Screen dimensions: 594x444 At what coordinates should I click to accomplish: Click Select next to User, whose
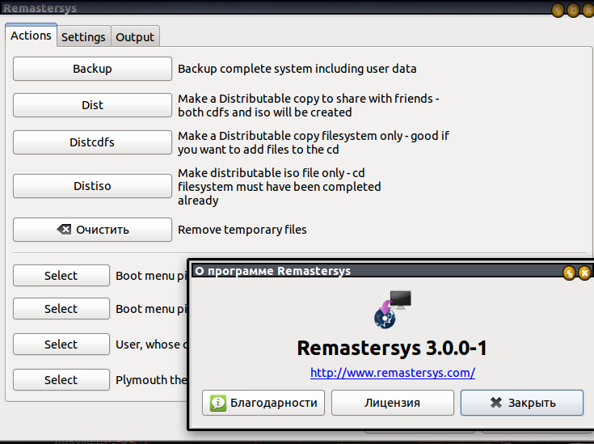click(61, 345)
